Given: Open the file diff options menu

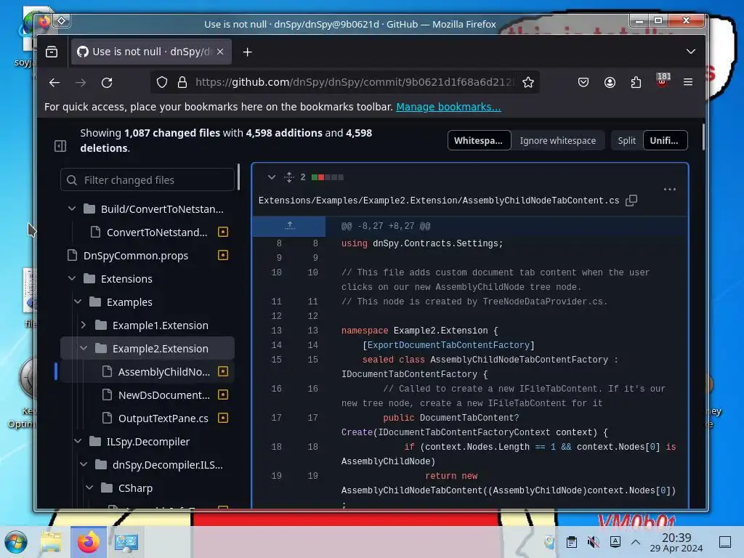Looking at the screenshot, I should click(669, 190).
